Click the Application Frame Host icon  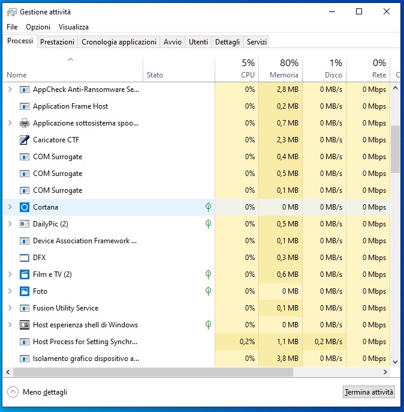click(25, 106)
